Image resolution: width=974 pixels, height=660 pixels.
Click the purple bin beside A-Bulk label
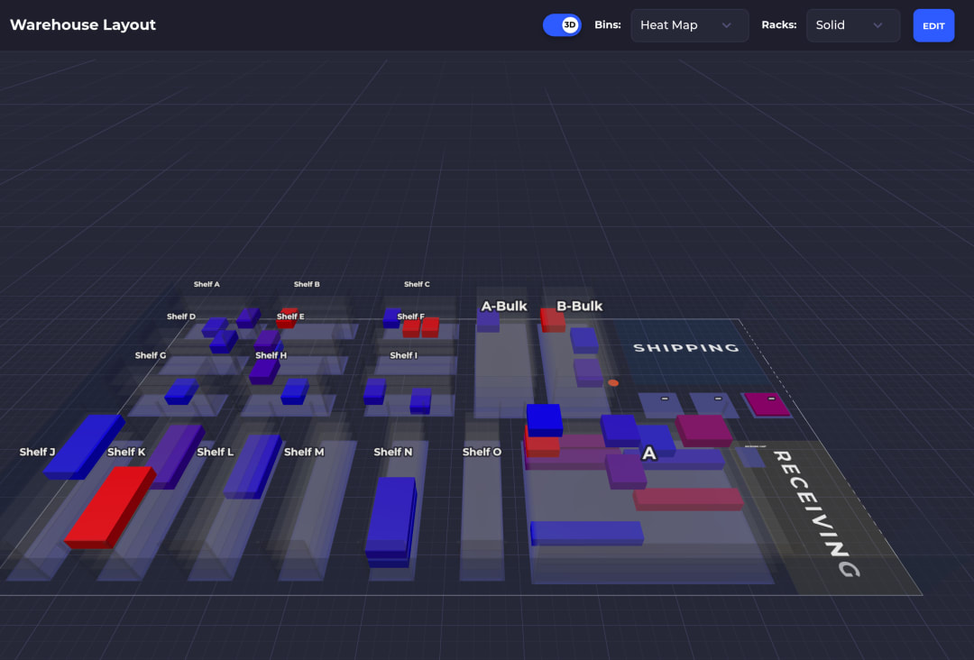tap(488, 322)
